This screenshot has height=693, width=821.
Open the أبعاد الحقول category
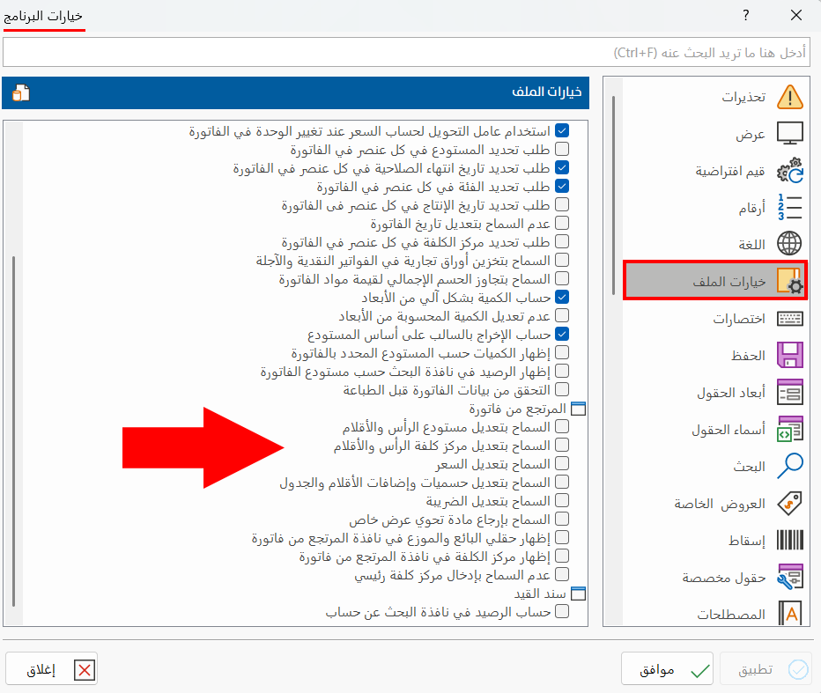(790, 393)
